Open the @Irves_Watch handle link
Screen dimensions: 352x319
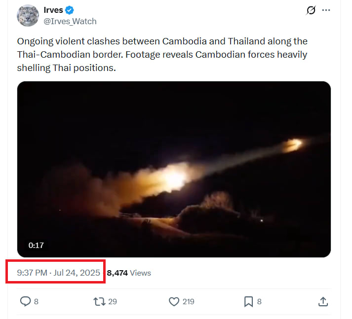(x=70, y=21)
